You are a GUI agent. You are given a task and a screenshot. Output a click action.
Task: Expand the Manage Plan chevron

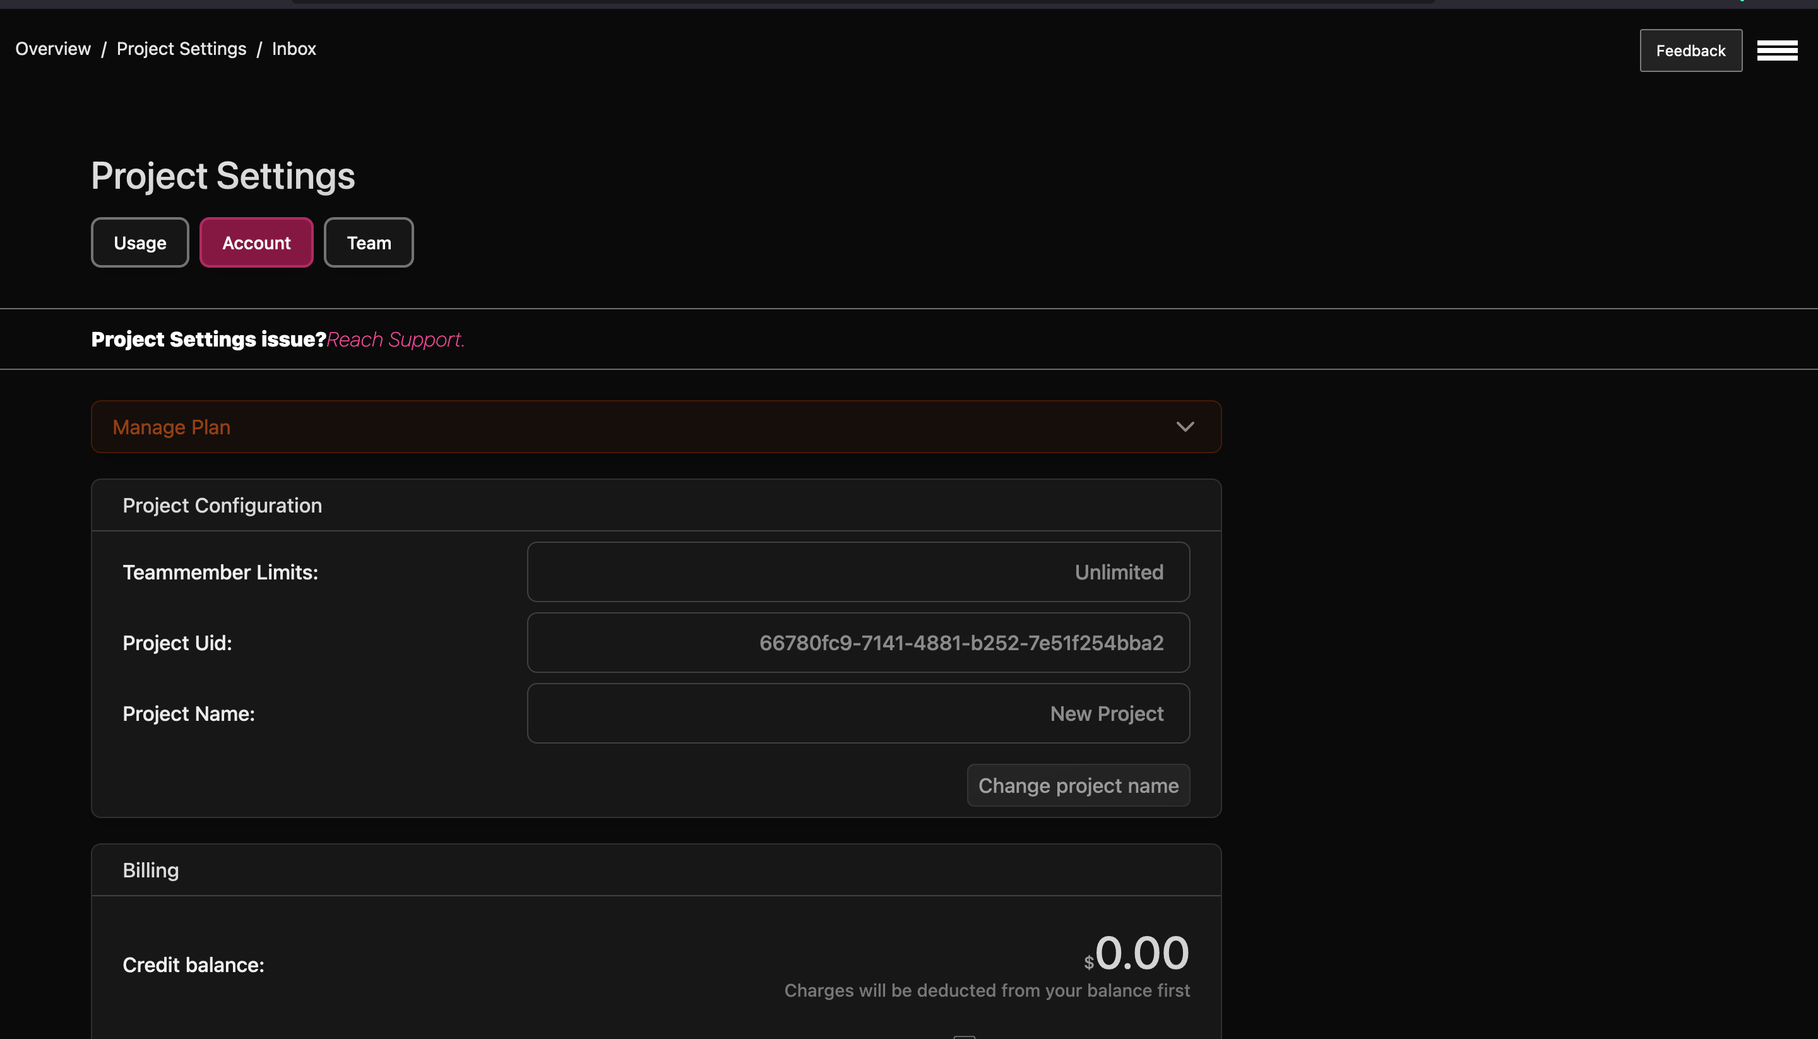click(1184, 427)
